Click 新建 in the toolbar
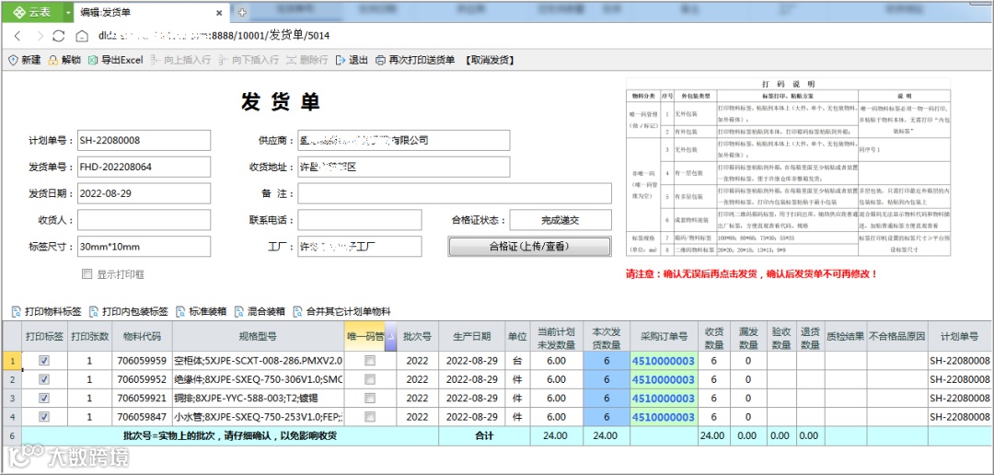 point(24,60)
